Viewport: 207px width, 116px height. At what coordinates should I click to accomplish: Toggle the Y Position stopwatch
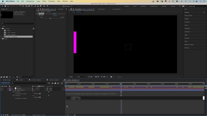(x=14, y=96)
